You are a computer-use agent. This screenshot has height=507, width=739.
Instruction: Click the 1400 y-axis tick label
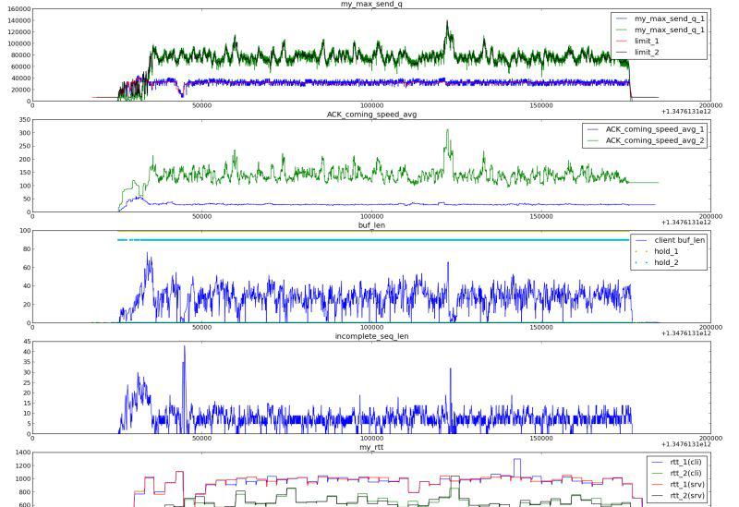[23, 453]
